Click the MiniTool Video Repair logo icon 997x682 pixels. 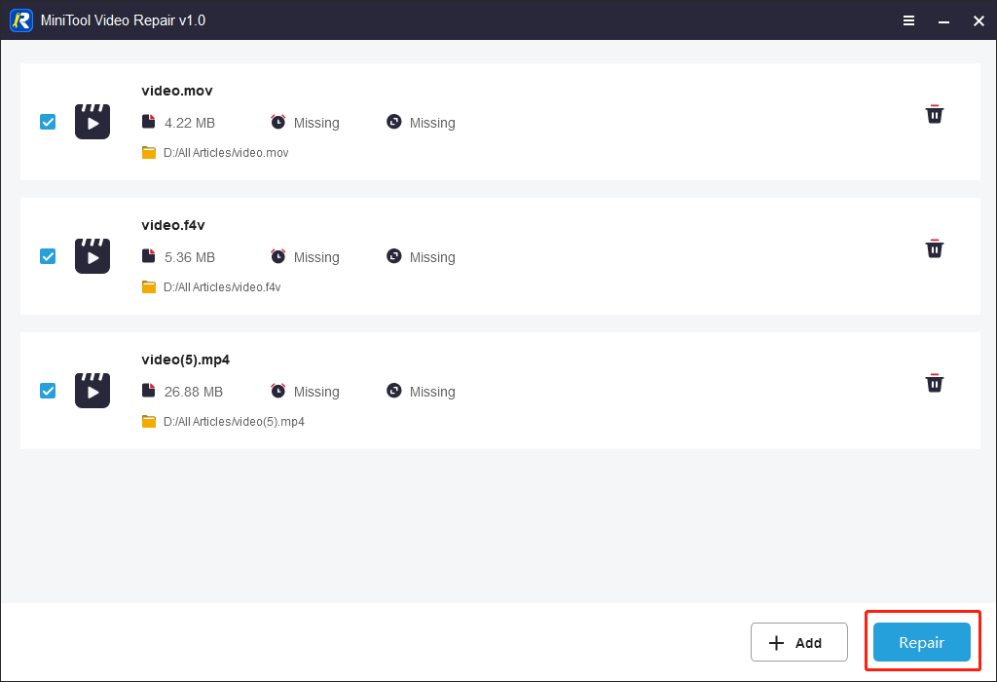(x=21, y=20)
